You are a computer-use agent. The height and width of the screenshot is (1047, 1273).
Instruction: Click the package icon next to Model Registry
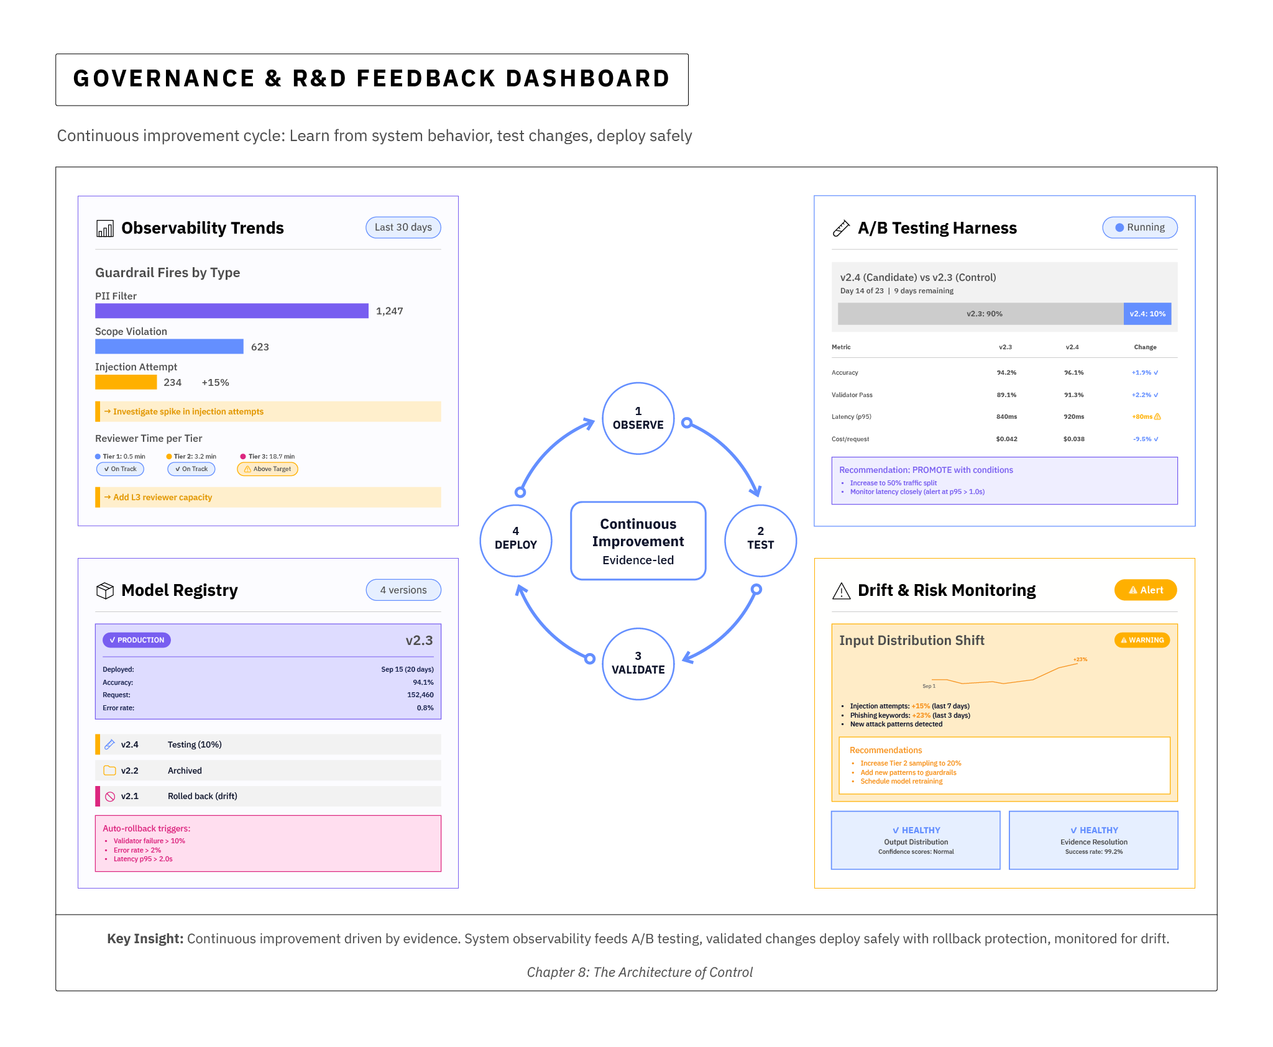(106, 590)
